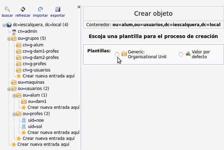Screen dimensions: 224x150
Task: Click Crear nueva entrada aquí under uid=sol
Action: 53,133
